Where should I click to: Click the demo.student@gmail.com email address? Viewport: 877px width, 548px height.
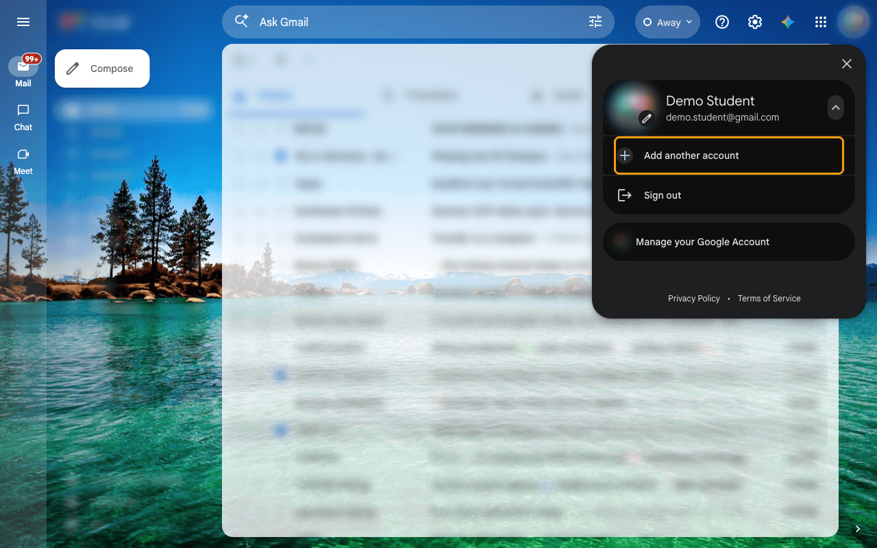(x=722, y=117)
